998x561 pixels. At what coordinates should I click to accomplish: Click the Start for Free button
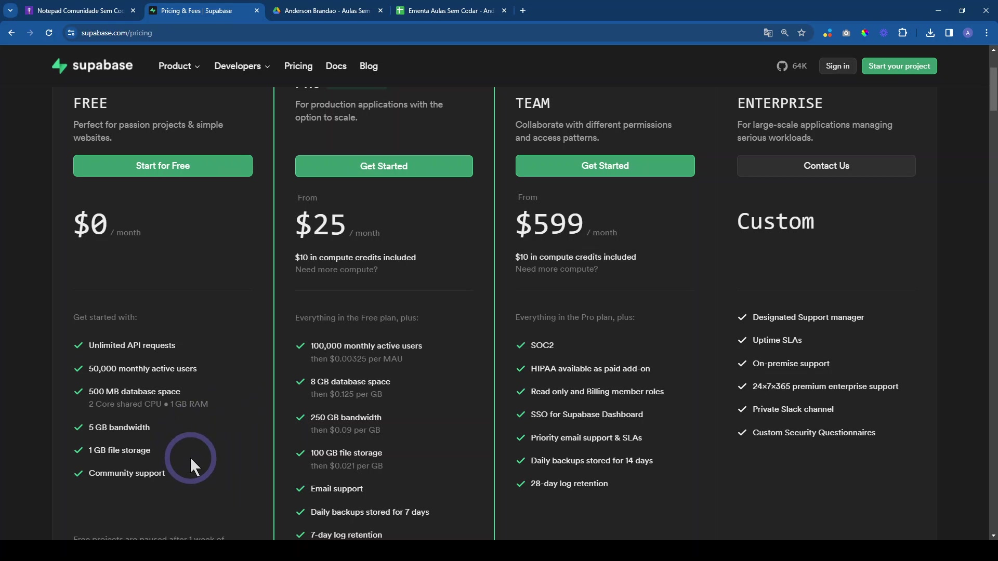163,166
